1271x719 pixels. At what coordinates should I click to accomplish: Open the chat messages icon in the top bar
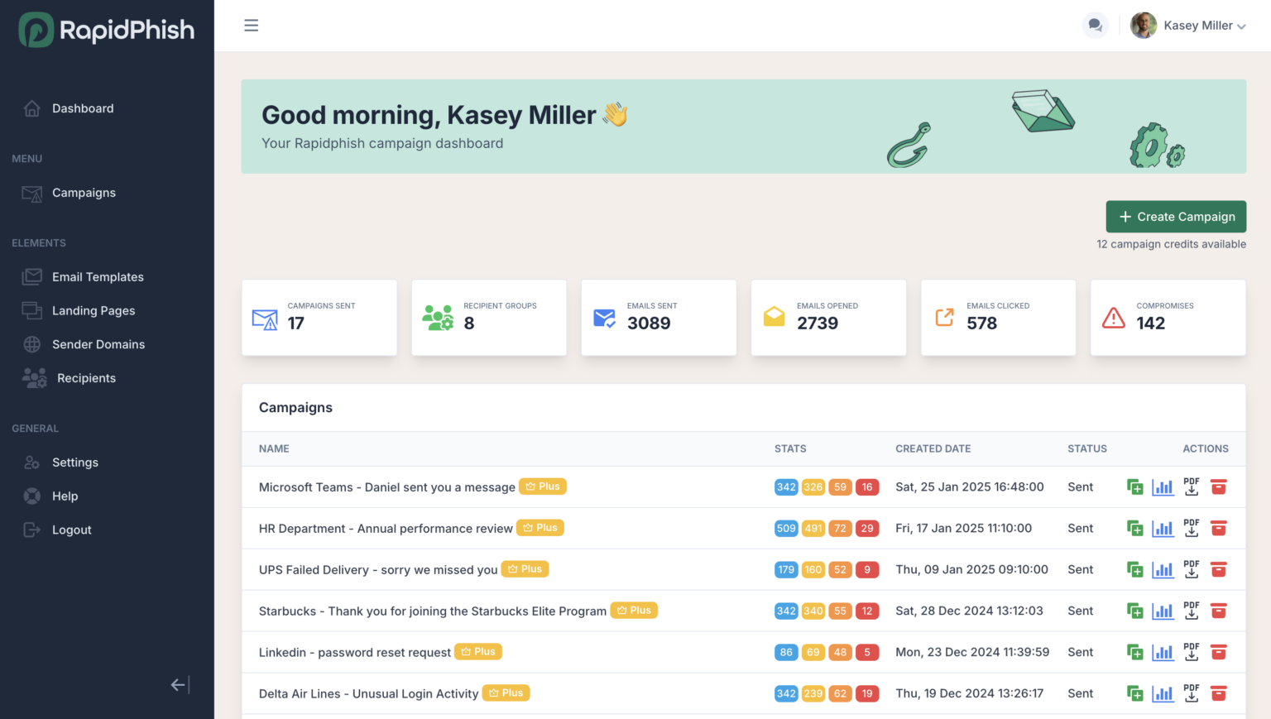pyautogui.click(x=1095, y=25)
